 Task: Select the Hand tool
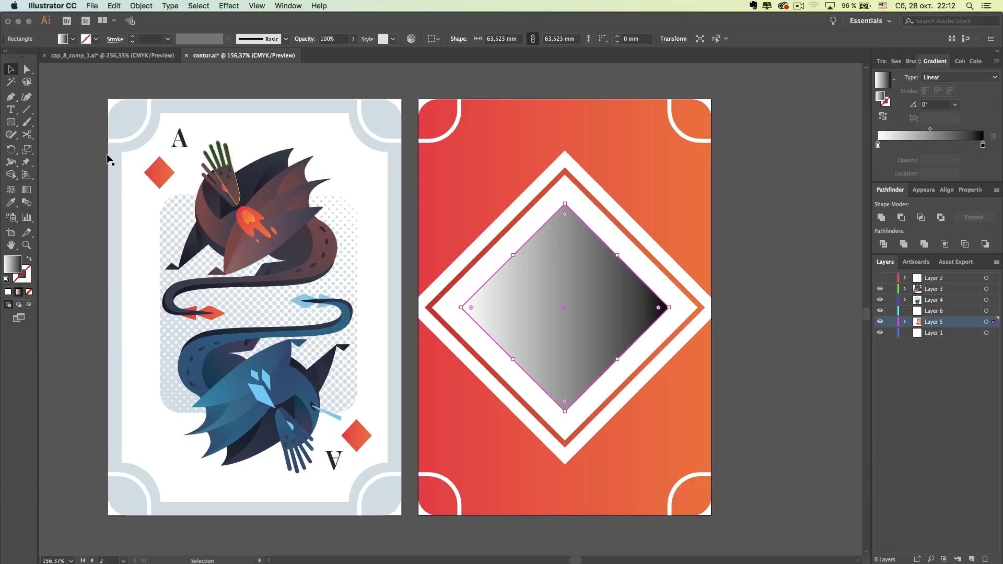(x=10, y=245)
